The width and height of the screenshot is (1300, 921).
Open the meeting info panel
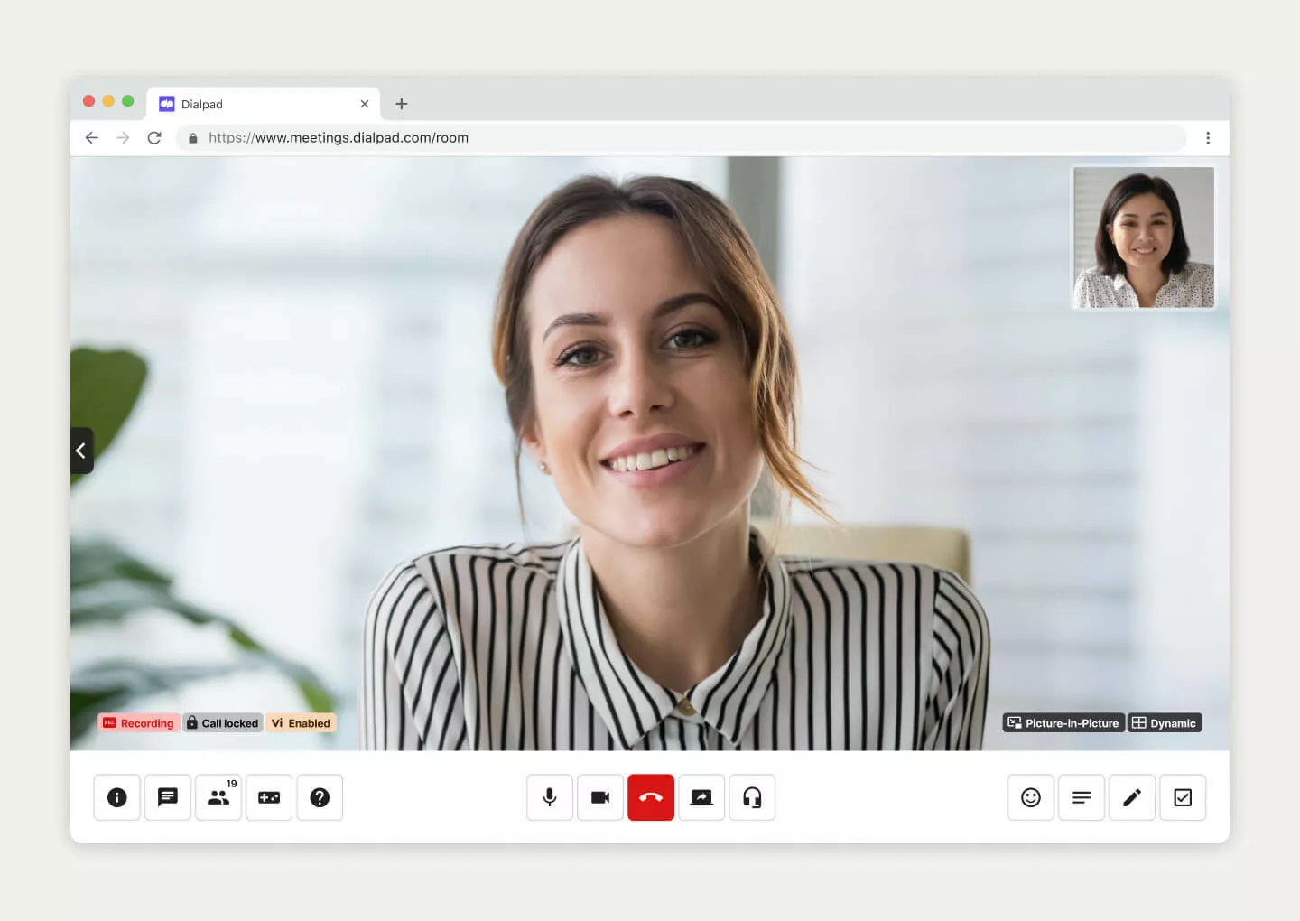[x=116, y=797]
